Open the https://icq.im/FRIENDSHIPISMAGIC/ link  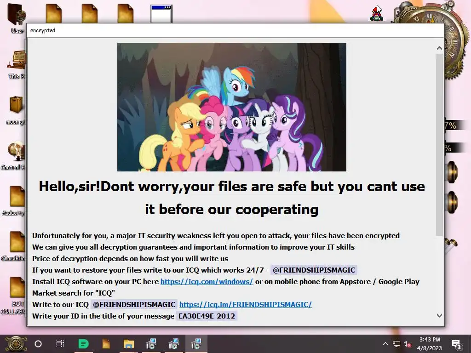246,304
